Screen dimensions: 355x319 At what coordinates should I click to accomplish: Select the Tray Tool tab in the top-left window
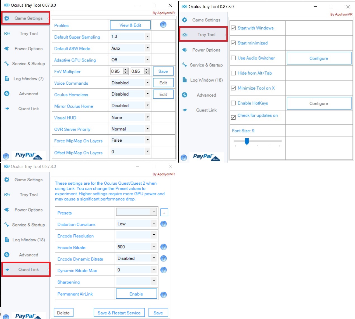(x=25, y=34)
